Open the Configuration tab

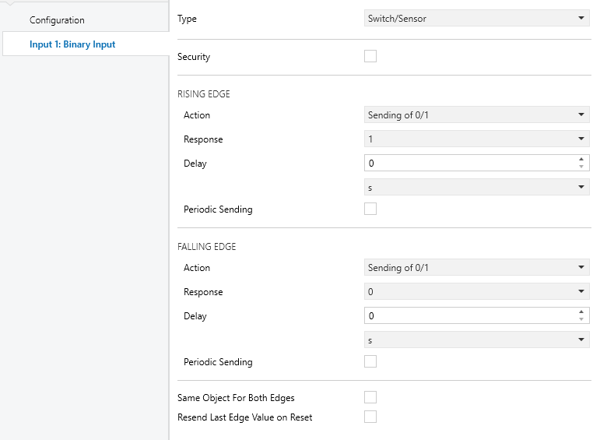tap(85, 19)
